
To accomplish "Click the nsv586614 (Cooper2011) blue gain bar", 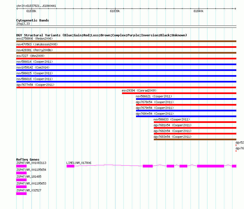I will [x=126, y=64].
